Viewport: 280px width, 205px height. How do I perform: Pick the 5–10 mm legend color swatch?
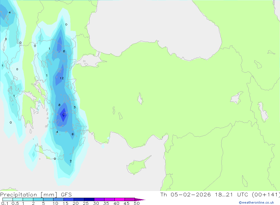coord(48,199)
